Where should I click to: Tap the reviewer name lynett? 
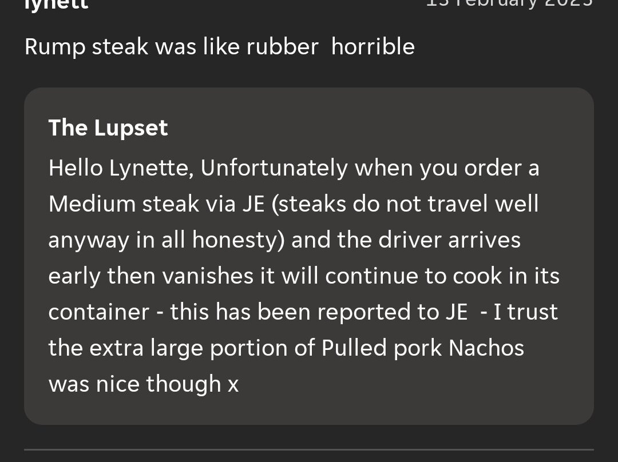(x=56, y=5)
